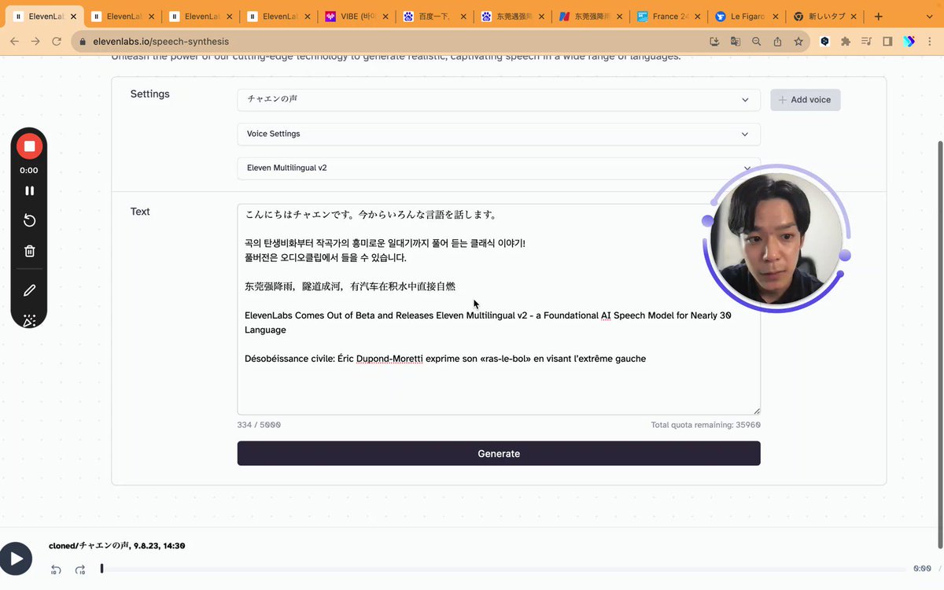This screenshot has height=590, width=944.
Task: Click inside the speech text area
Action: (499, 309)
